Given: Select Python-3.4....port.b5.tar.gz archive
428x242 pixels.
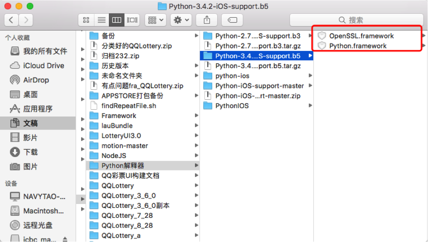Looking at the screenshot, I should point(257,66).
